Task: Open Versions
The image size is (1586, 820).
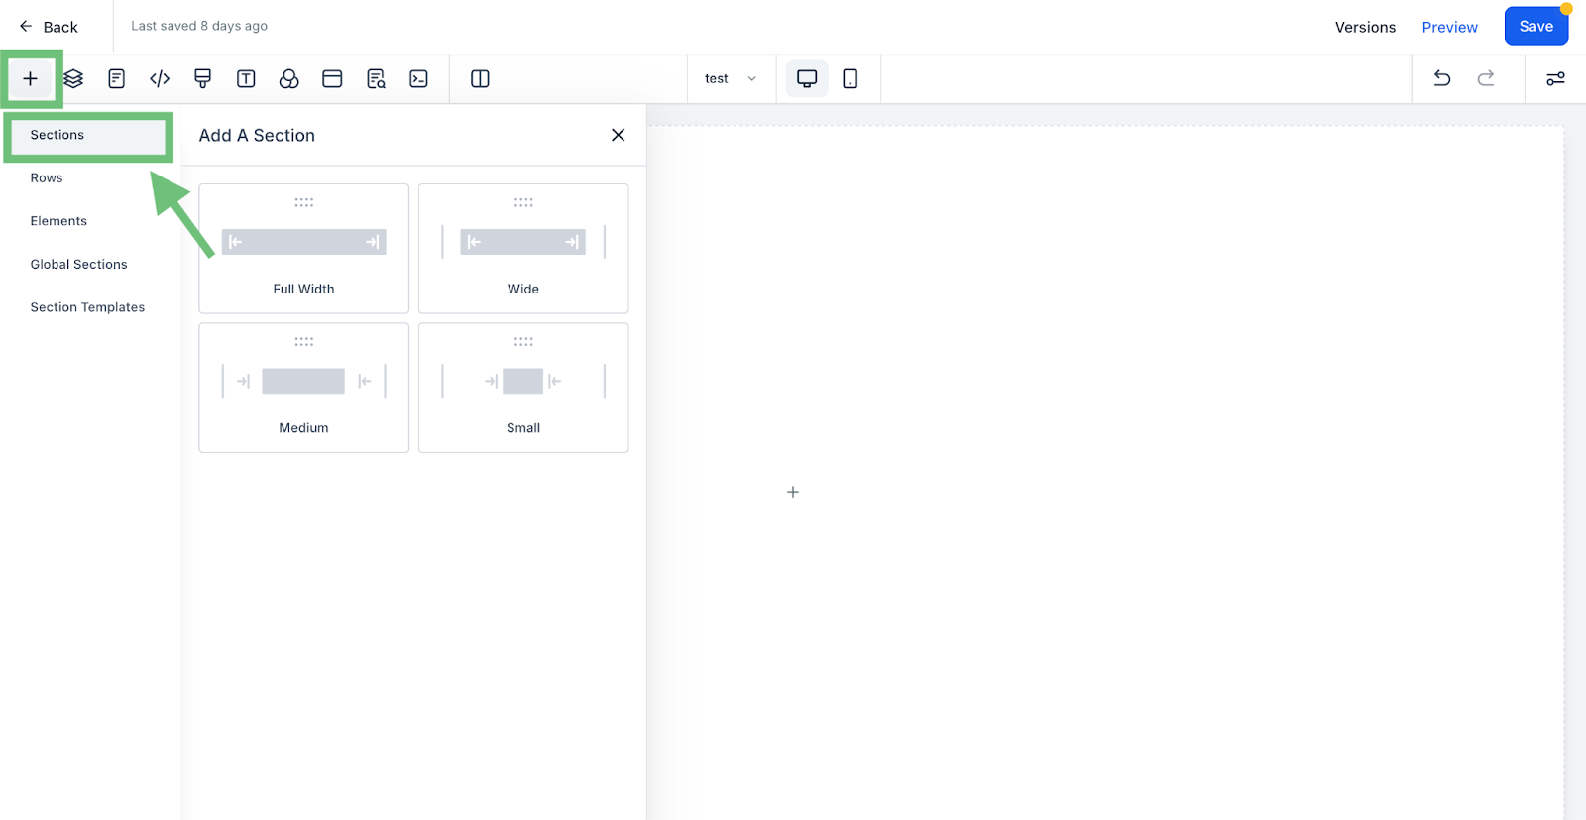Action: click(1365, 27)
